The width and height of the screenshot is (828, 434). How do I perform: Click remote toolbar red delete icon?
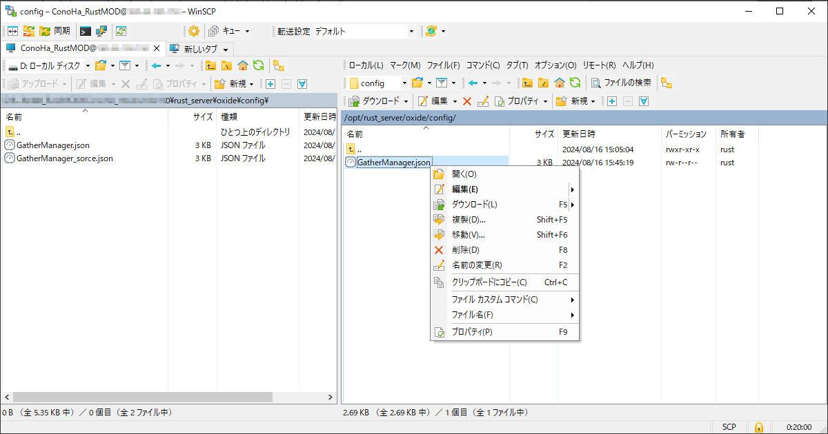point(467,101)
